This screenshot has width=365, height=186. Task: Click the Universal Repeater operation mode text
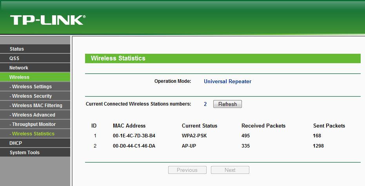pyautogui.click(x=227, y=82)
